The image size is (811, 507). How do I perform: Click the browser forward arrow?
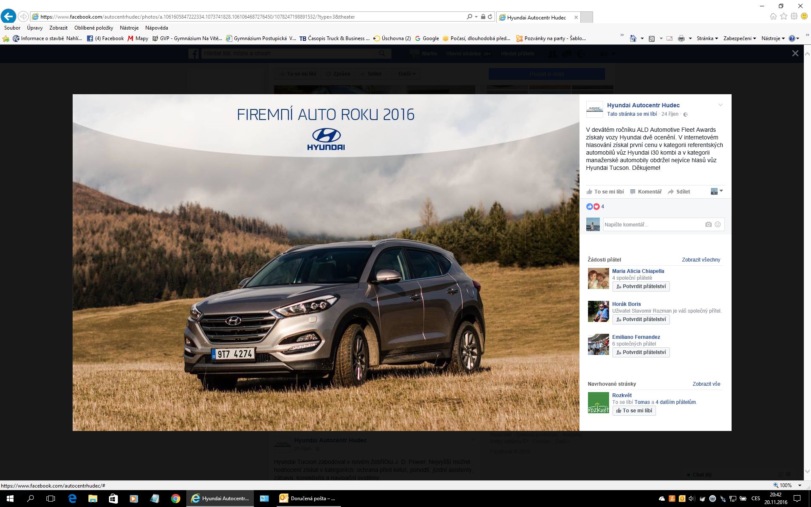point(23,16)
